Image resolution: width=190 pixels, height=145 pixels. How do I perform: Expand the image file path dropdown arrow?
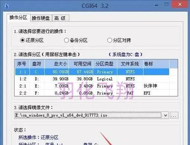[x=166, y=115]
